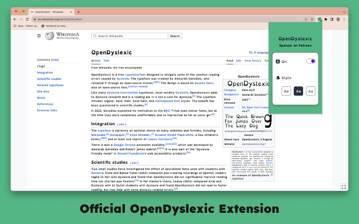The height and width of the screenshot is (224, 359).
Task: Jump to External links in Contents
Action: [47, 110]
